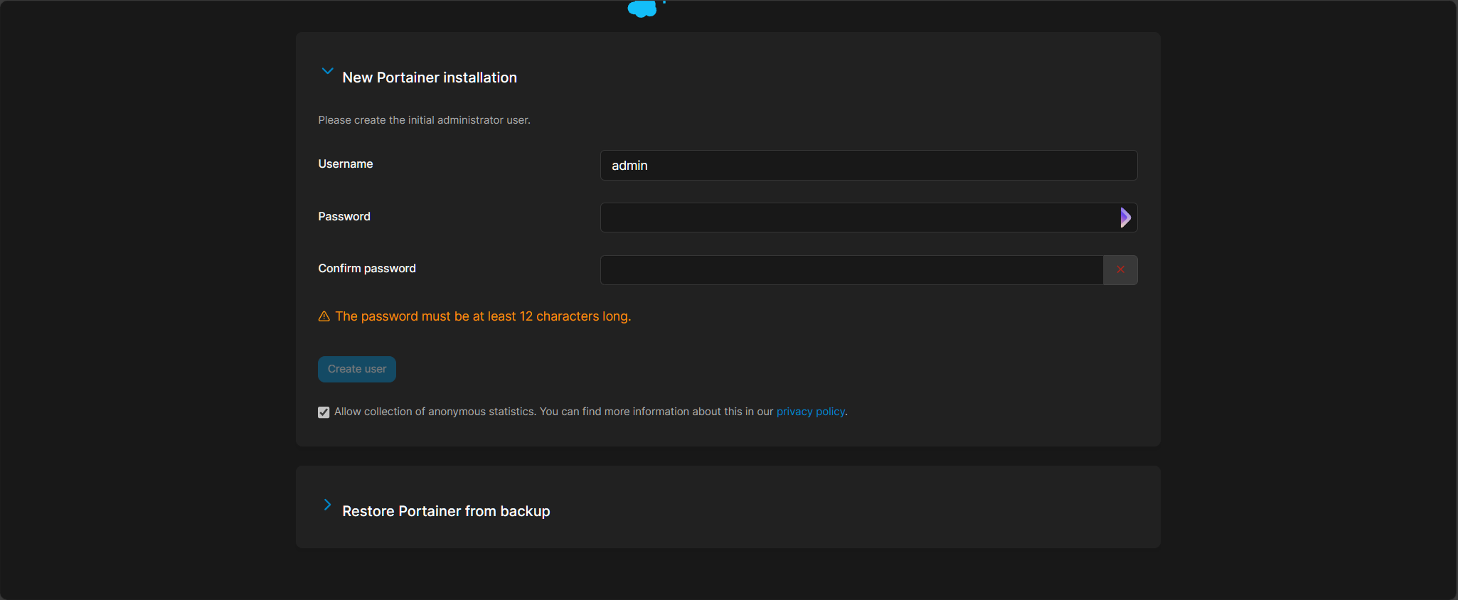Click the Restore Portainer from backup heading
The width and height of the screenshot is (1458, 600).
446,511
